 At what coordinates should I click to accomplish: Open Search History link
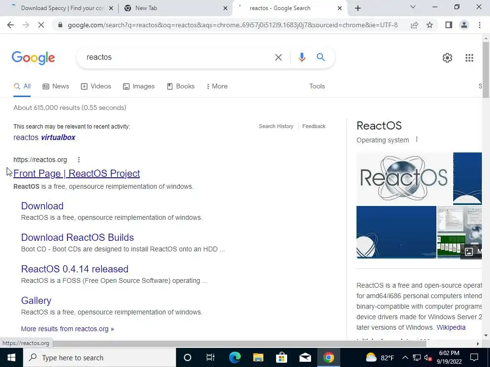click(x=276, y=126)
